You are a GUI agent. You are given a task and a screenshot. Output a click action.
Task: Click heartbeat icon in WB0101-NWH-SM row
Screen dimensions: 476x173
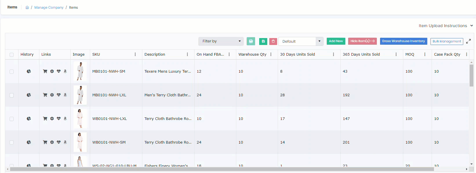click(59, 142)
